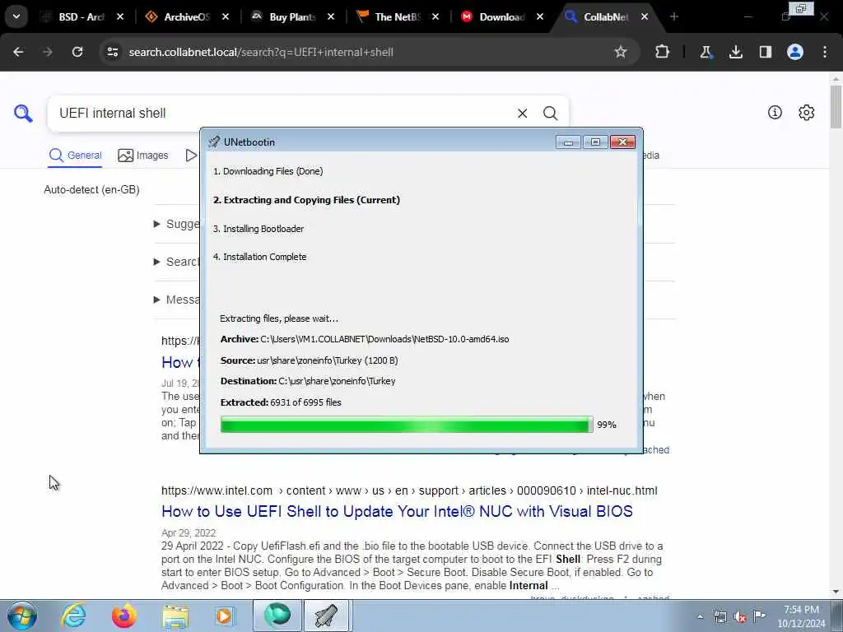Switch to the Buy Plants tab
The image size is (843, 632).
click(x=291, y=16)
